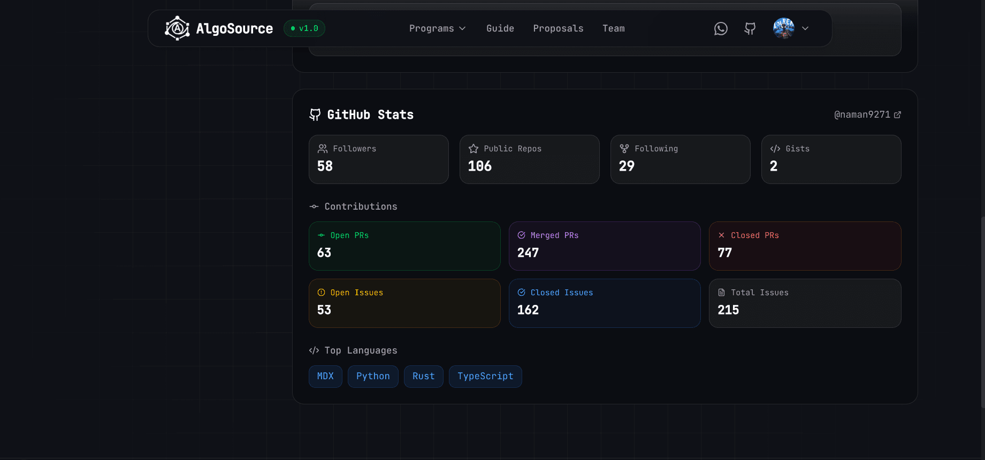Click the Closed Issues value 162
This screenshot has height=460, width=985.
click(x=528, y=310)
